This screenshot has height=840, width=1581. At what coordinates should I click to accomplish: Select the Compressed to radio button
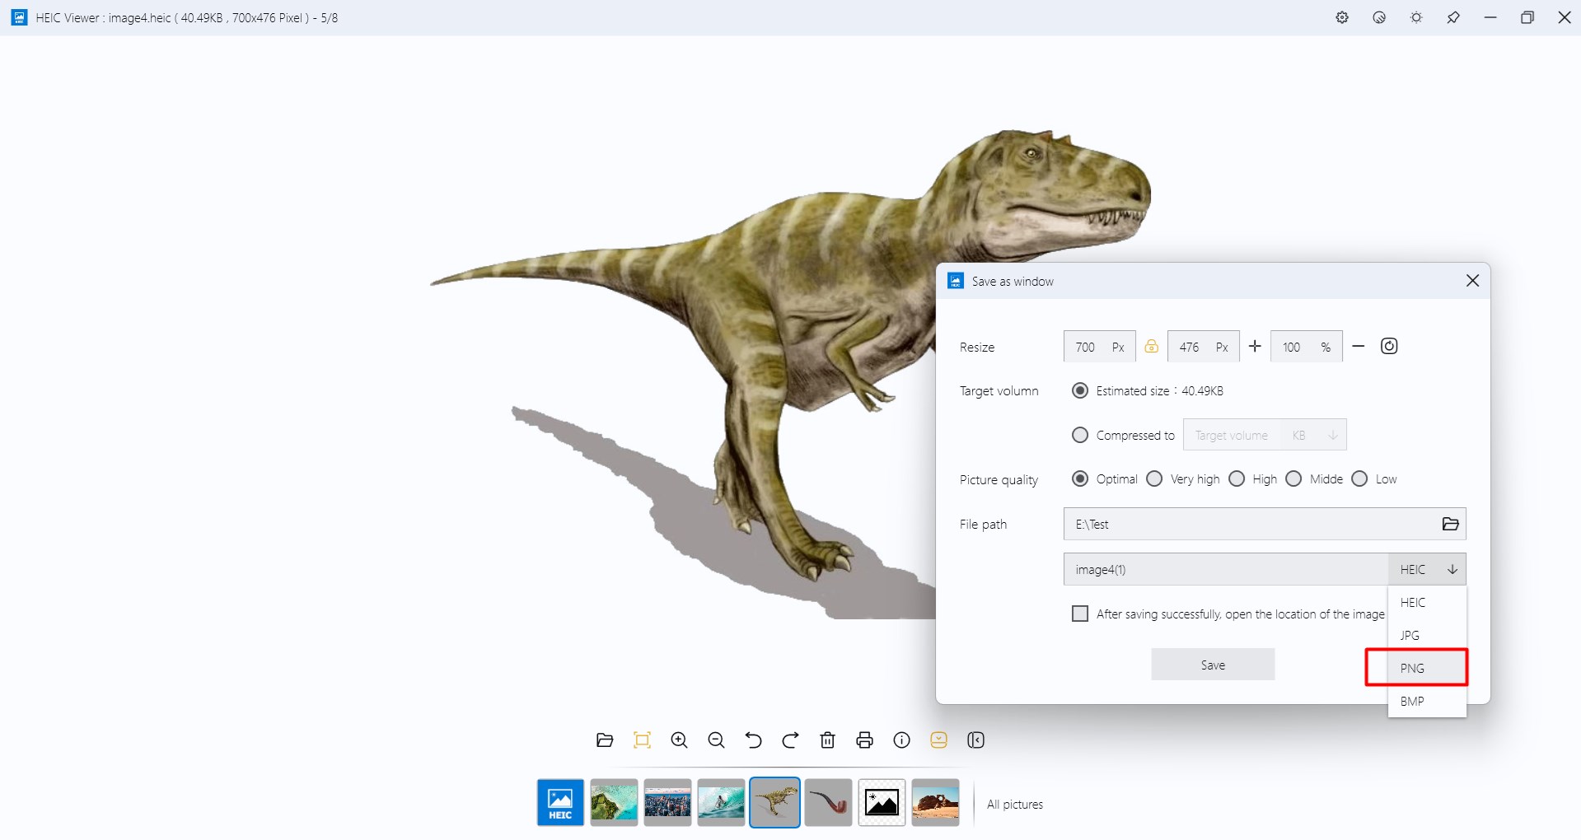point(1080,435)
